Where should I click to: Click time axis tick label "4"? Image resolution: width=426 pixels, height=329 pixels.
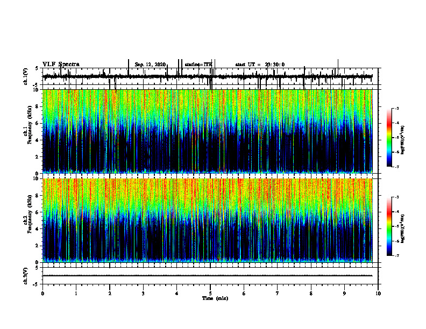tap(177, 294)
